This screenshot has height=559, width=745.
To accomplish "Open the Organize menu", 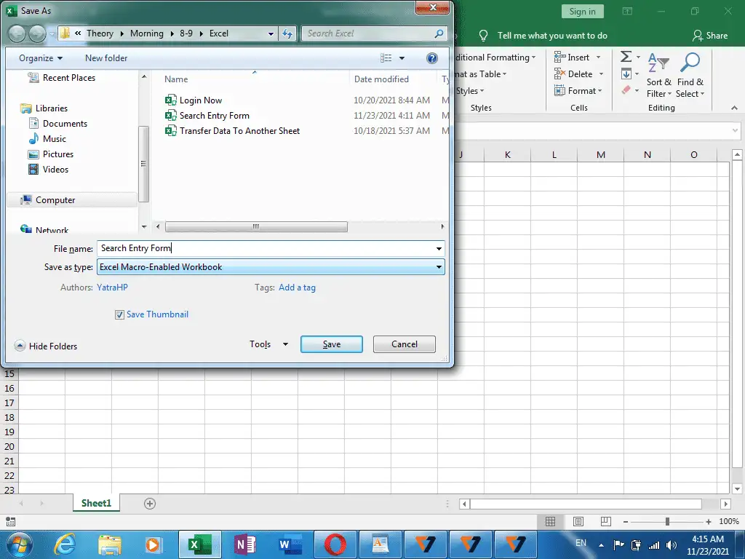I will [41, 58].
